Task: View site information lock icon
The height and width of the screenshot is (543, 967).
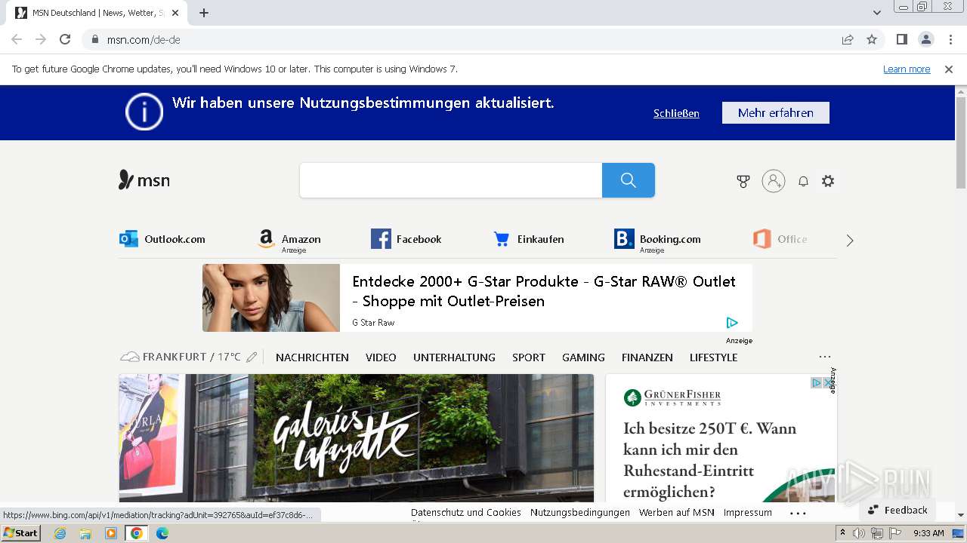Action: tap(95, 39)
